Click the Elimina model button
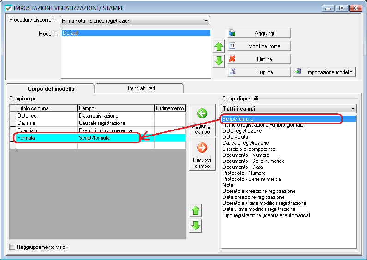Image resolution: width=367 pixels, height=260 pixels. 259,59
